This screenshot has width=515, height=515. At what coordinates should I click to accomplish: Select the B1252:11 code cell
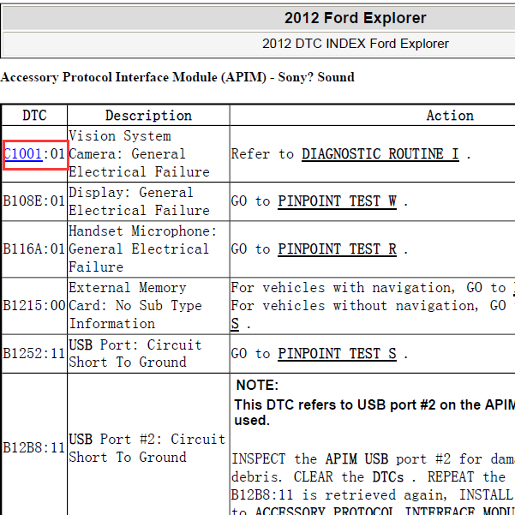34,354
